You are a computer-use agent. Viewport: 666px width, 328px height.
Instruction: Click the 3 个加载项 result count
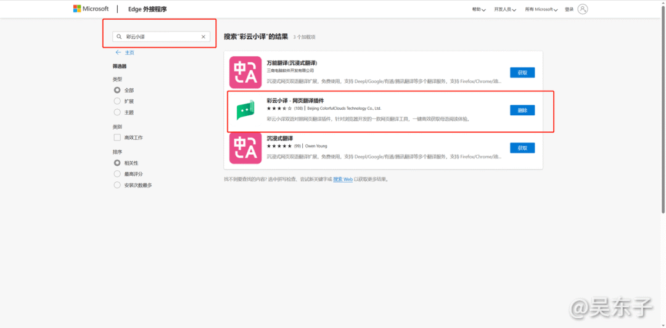[x=304, y=38]
